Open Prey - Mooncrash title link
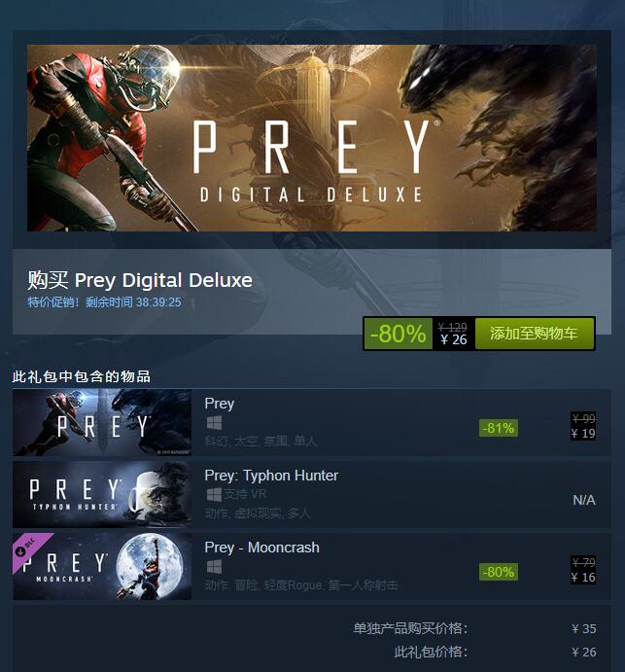The width and height of the screenshot is (625, 672). (261, 548)
